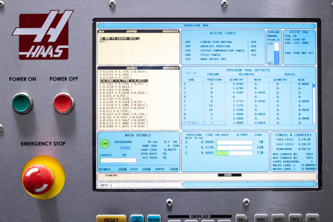The height and width of the screenshot is (222, 333).
Task: Push the red POWER OFF button
Action: tap(63, 103)
